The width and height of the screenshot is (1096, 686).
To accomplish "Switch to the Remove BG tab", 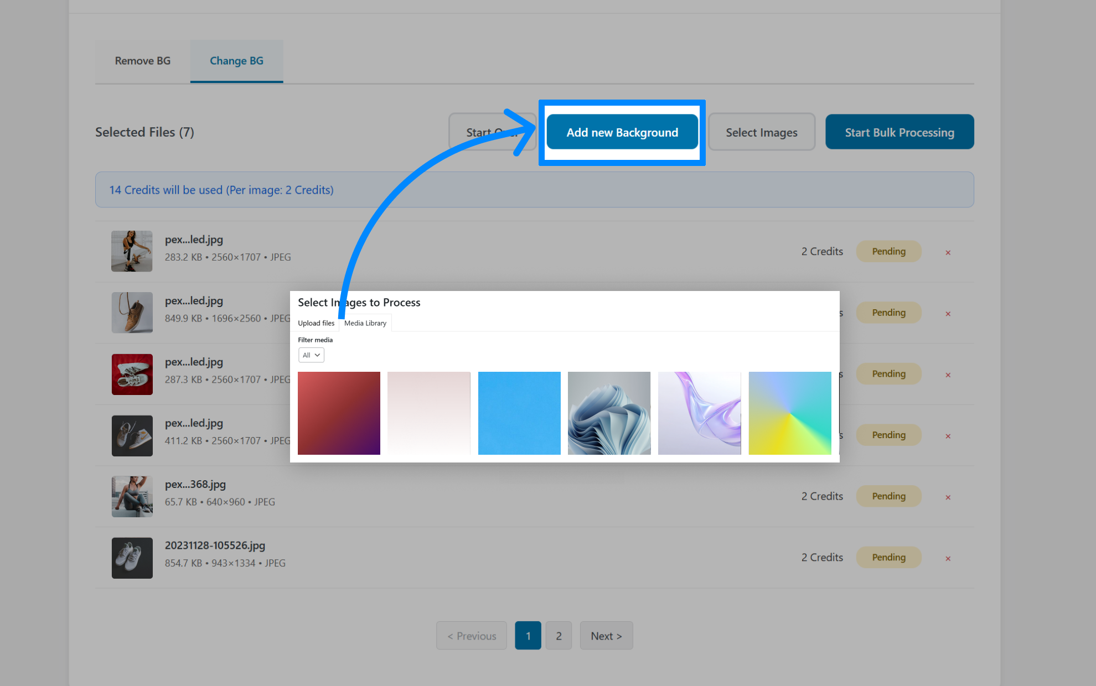I will tap(142, 61).
